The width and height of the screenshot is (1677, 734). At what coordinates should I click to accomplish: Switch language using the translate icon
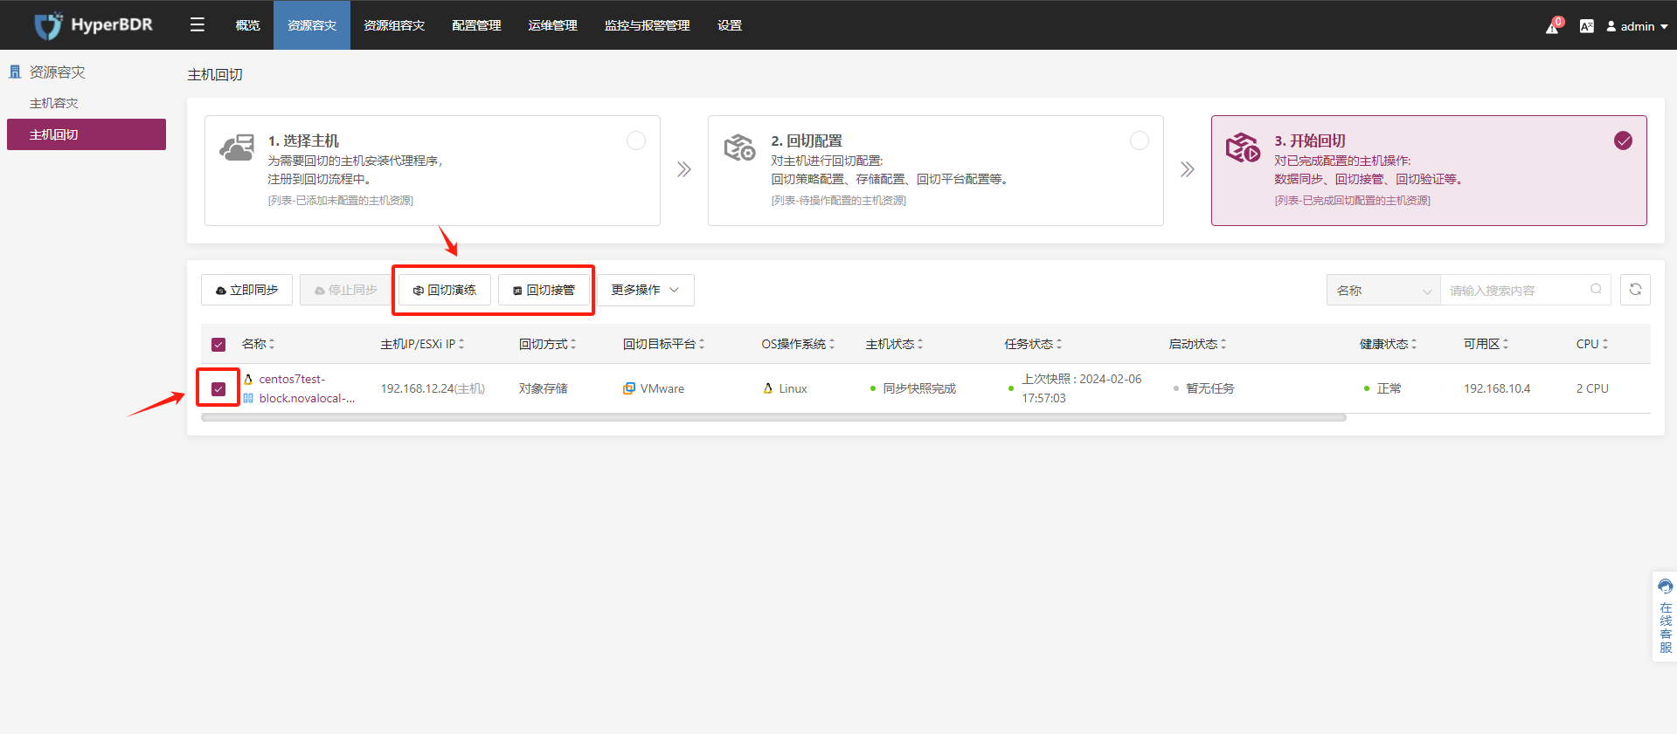1586,26
